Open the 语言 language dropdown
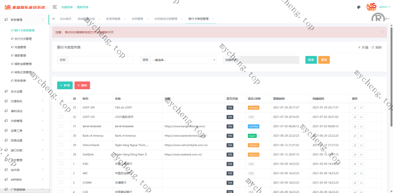The width and height of the screenshot is (393, 193). [x=183, y=60]
